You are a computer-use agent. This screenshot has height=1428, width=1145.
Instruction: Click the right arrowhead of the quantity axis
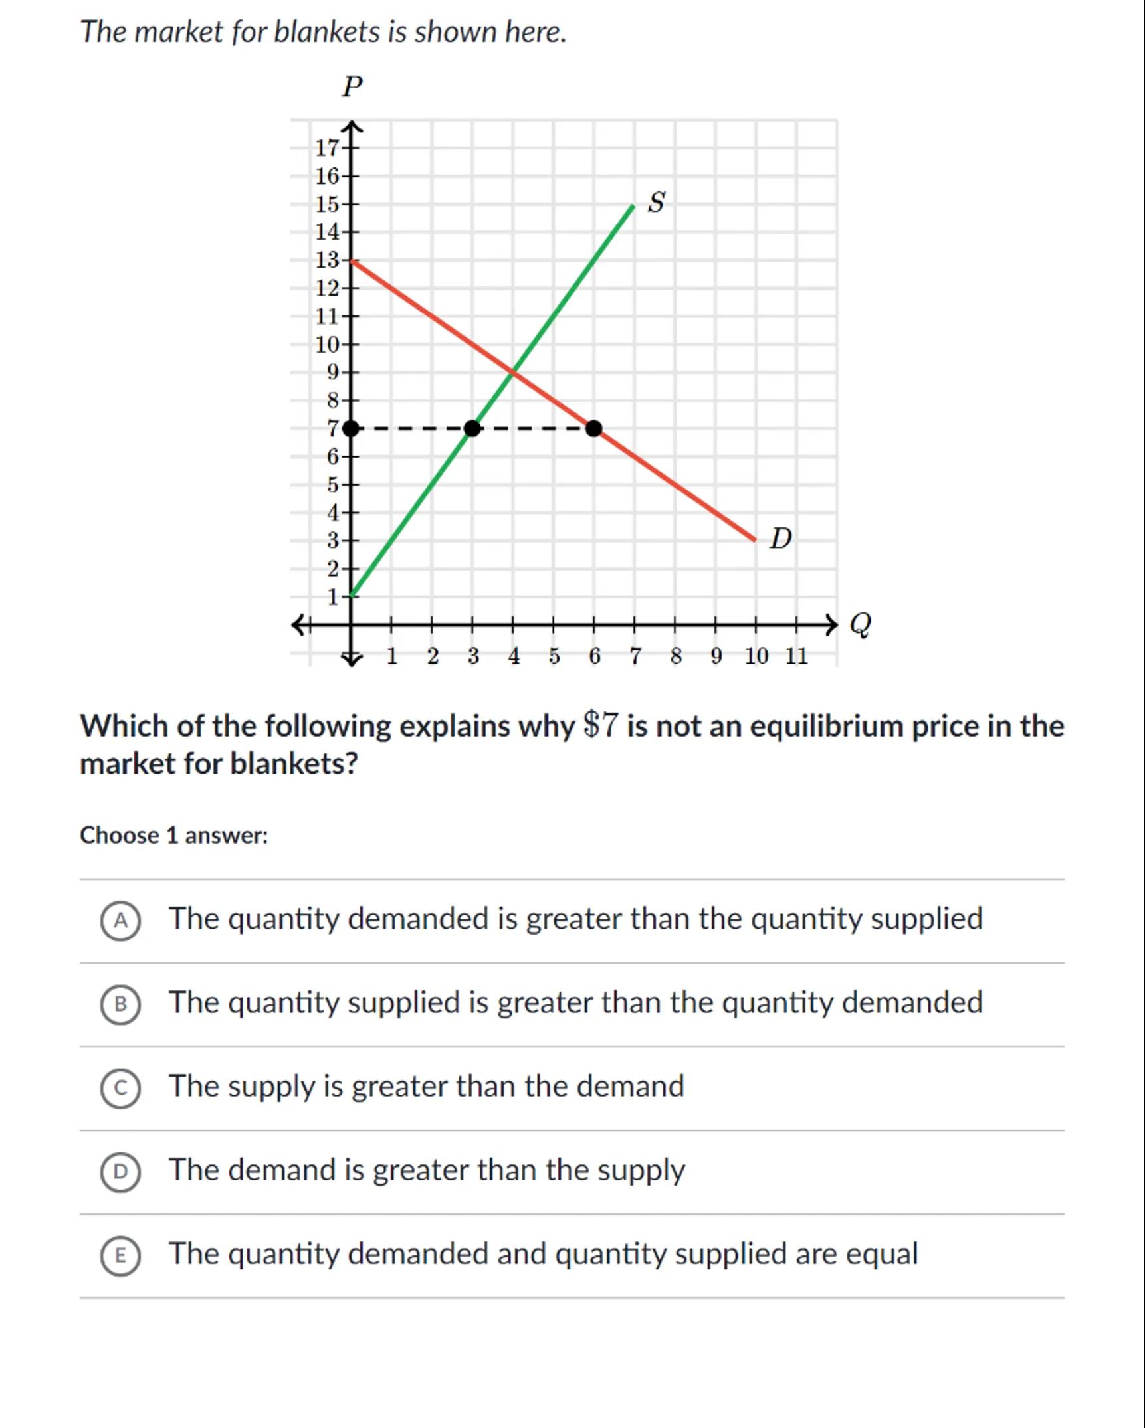tap(831, 624)
